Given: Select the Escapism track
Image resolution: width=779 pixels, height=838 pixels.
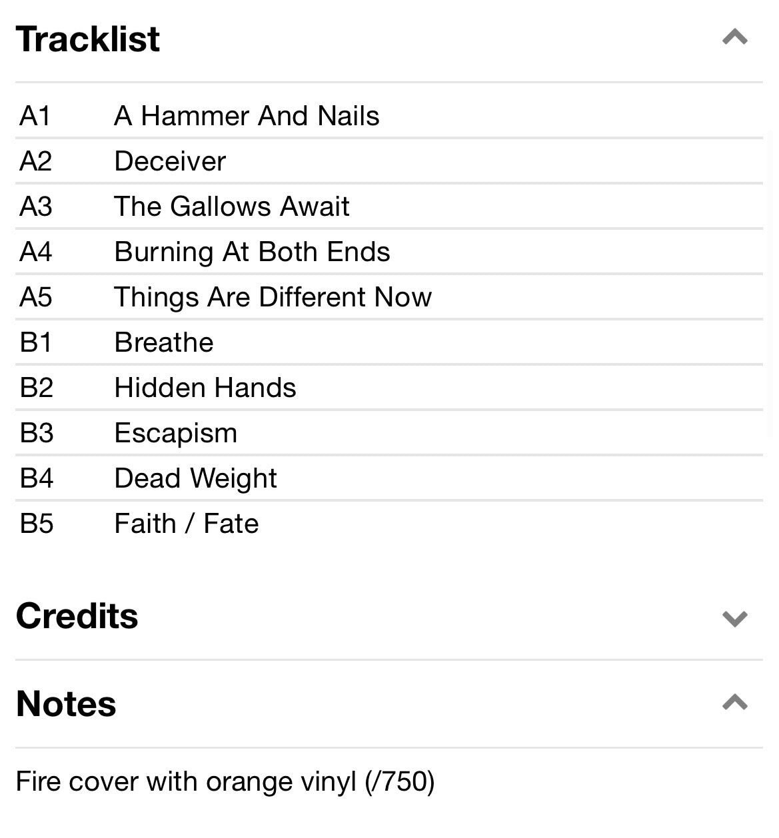Looking at the screenshot, I should coord(175,434).
